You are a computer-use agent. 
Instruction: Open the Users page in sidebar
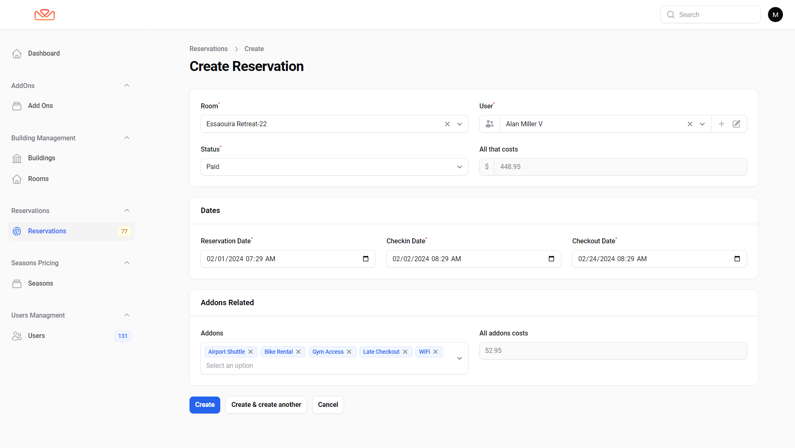pyautogui.click(x=36, y=336)
